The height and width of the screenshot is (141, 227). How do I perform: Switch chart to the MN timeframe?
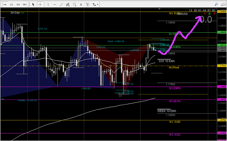click(x=25, y=5)
